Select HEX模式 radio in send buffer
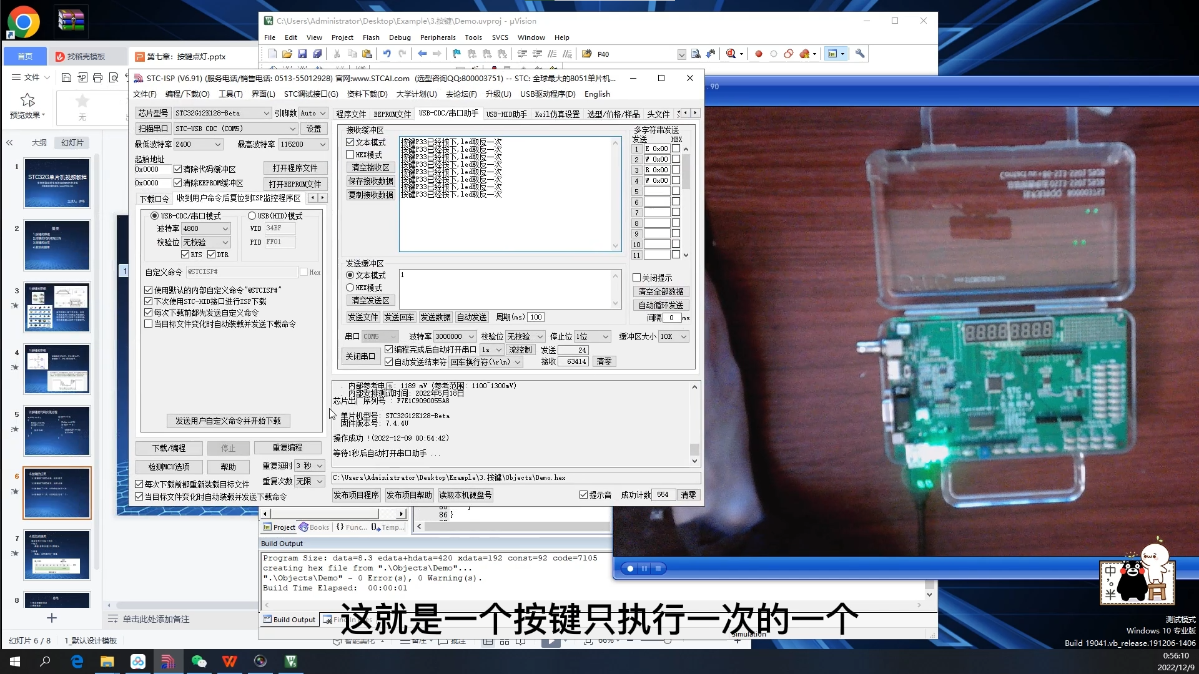The width and height of the screenshot is (1199, 674). [x=350, y=288]
